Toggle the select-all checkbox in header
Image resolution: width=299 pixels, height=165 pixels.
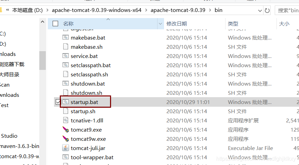[x=55, y=24]
